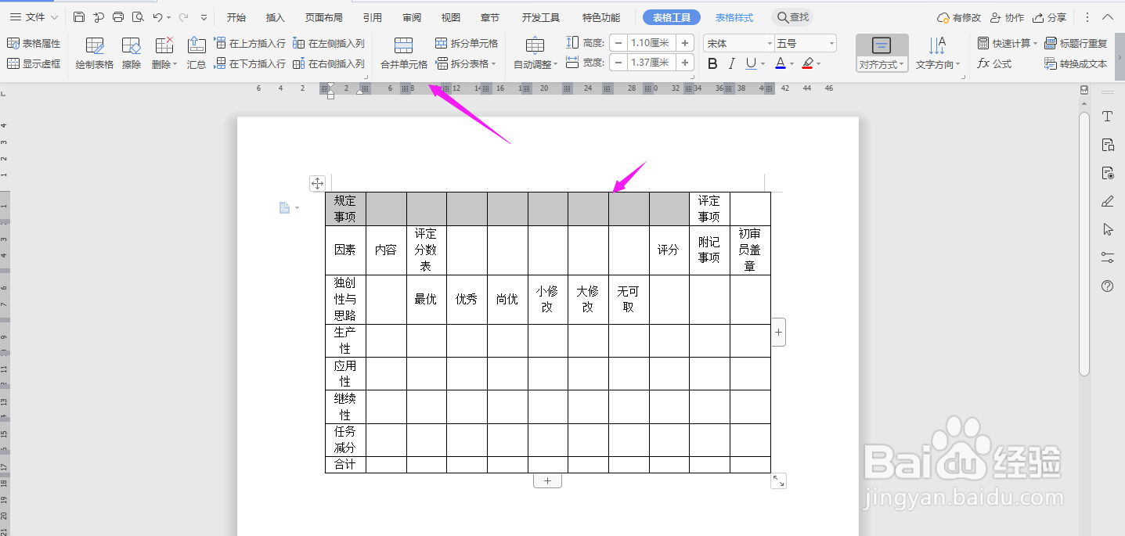Select the 绘制表格 (Draw Table) tool

pyautogui.click(x=94, y=53)
